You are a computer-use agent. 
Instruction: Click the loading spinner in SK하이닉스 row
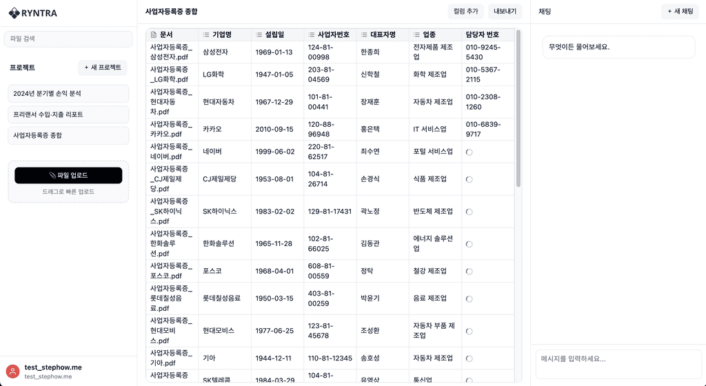click(469, 212)
